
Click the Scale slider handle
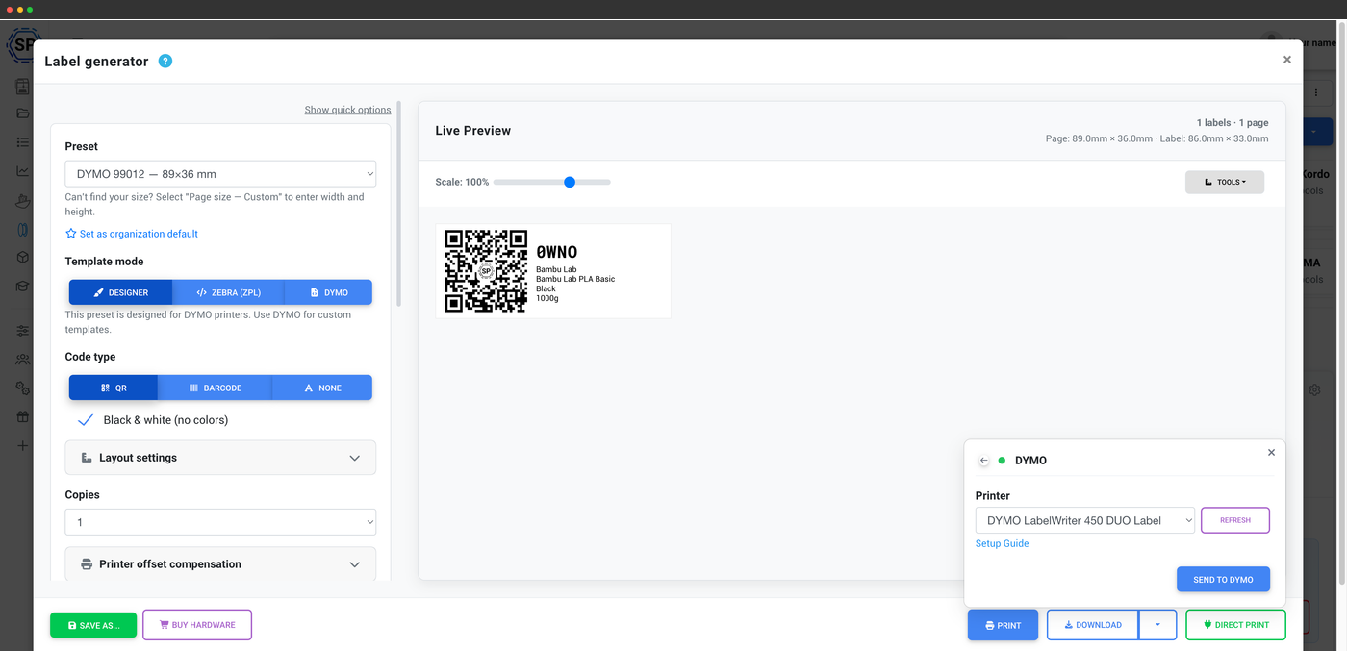(x=570, y=182)
